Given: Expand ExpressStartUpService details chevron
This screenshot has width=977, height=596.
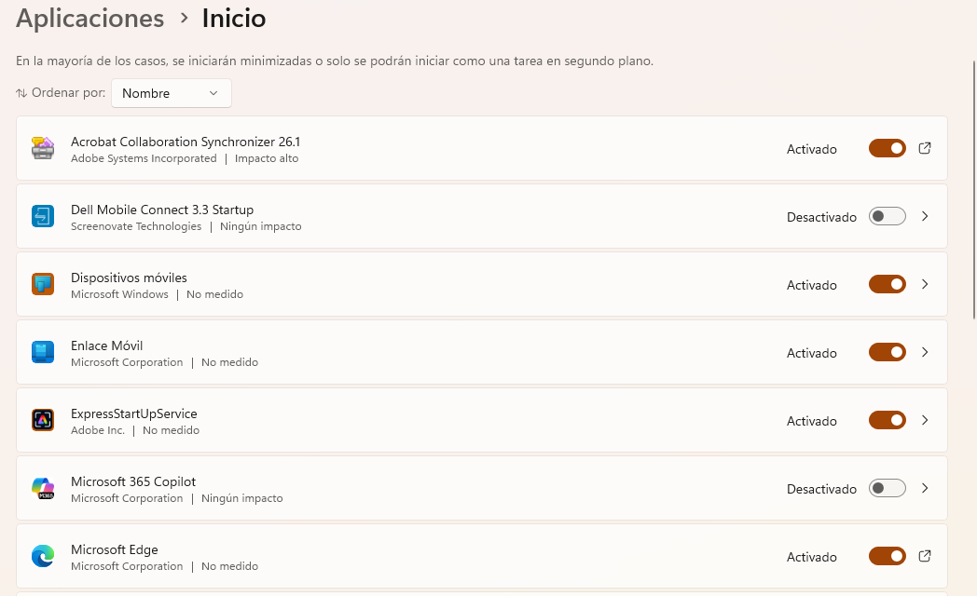Looking at the screenshot, I should pos(925,420).
